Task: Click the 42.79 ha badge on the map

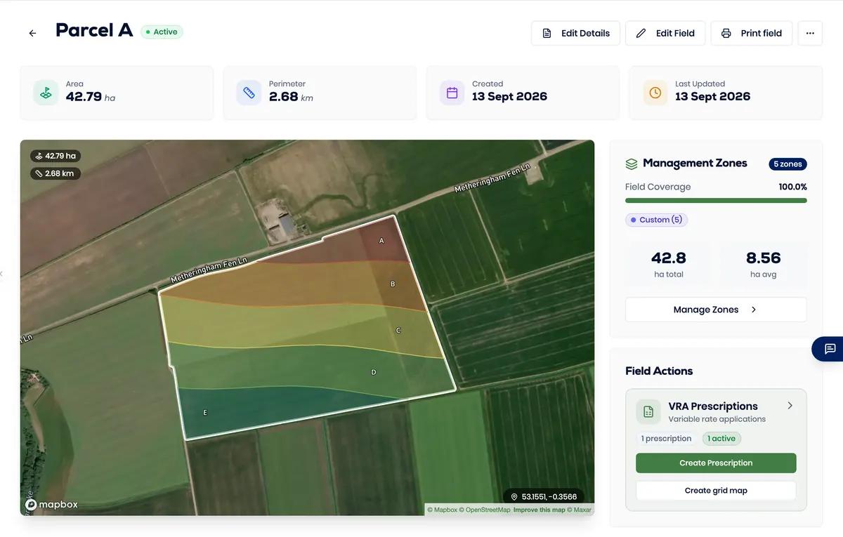Action: 55,156
